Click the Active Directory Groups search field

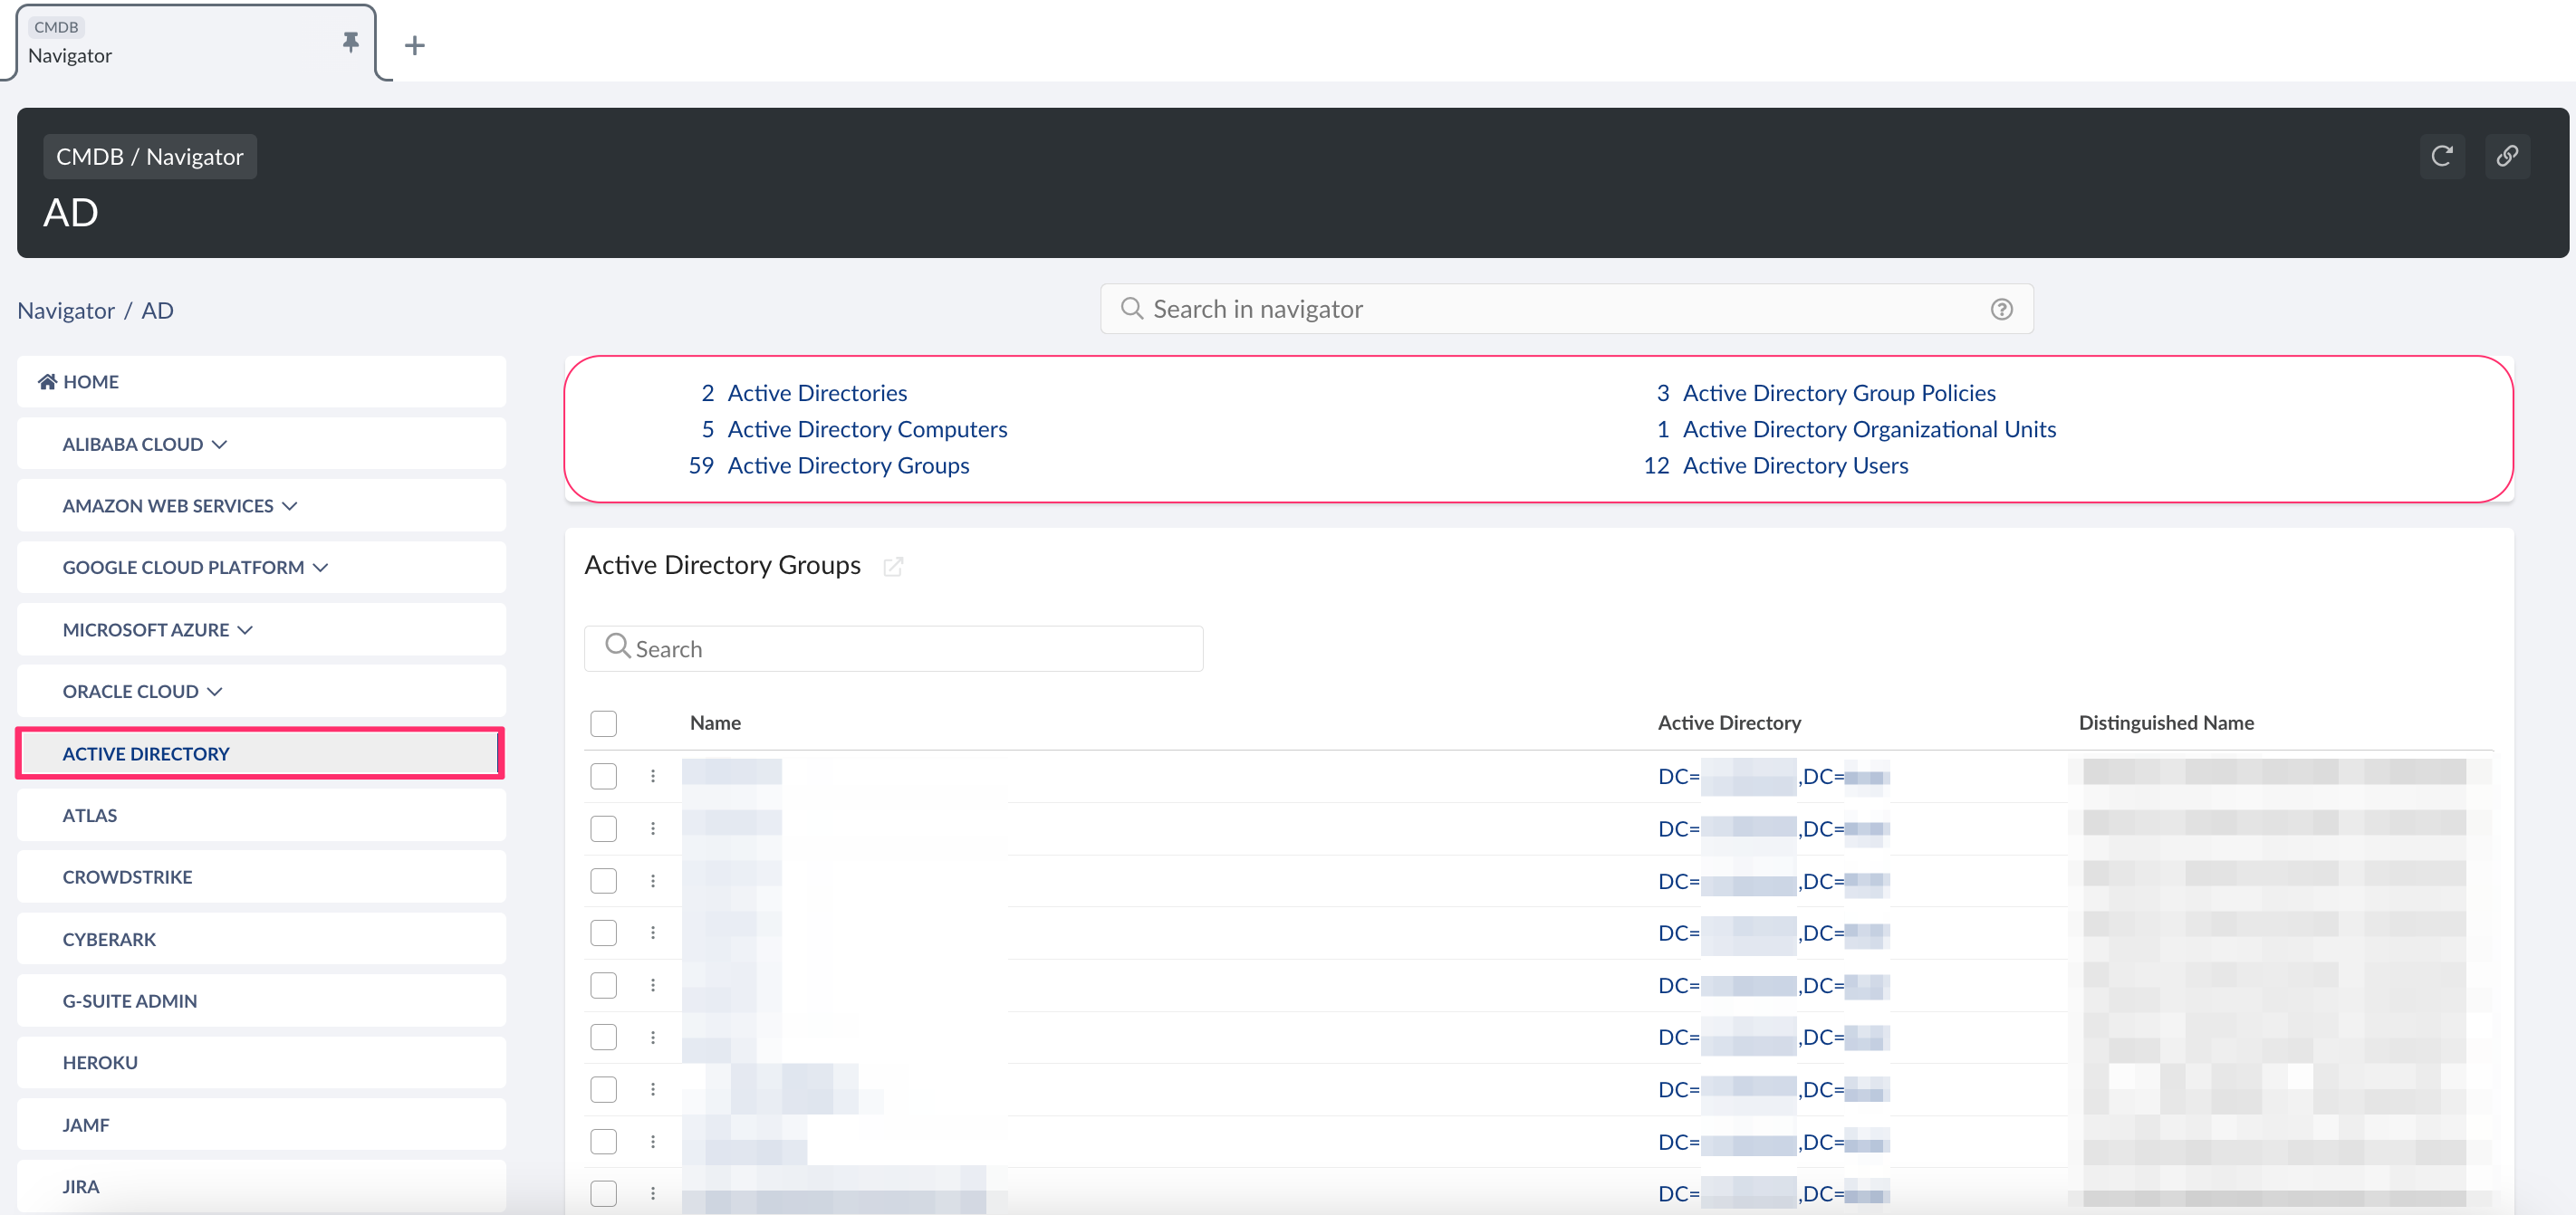893,647
